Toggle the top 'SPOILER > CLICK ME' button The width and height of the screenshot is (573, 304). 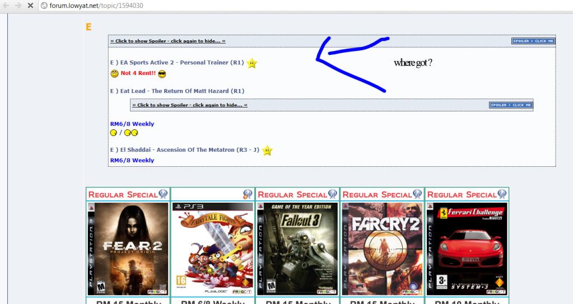pos(533,41)
